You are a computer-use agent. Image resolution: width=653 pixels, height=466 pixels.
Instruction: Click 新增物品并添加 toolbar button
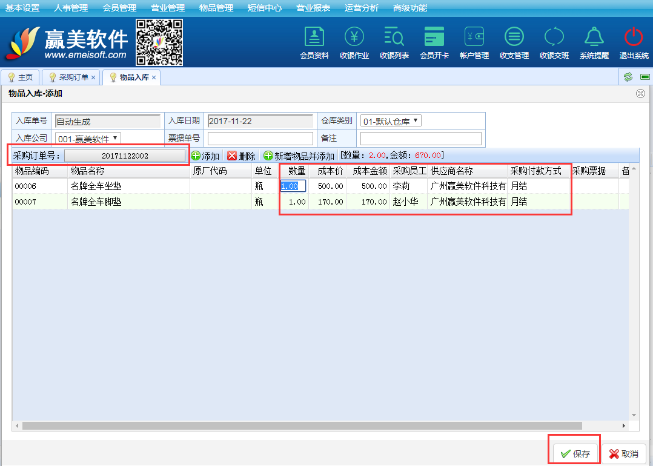coord(299,156)
